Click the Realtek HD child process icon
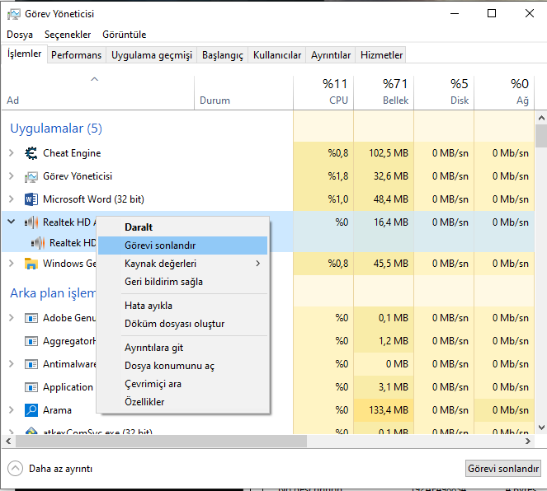547x491 pixels. pos(38,243)
